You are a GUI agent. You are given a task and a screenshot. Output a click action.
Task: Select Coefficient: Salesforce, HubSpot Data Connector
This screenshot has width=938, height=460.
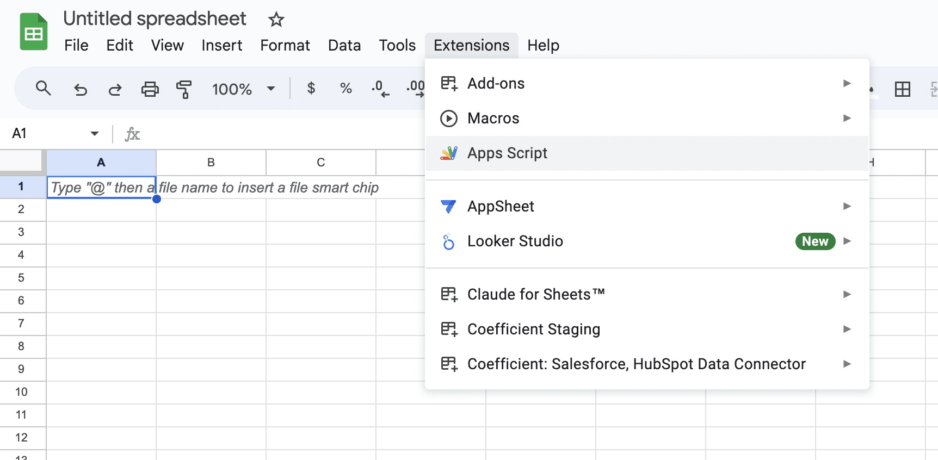[647, 364]
